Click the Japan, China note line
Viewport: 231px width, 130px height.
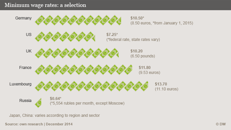point(54,115)
